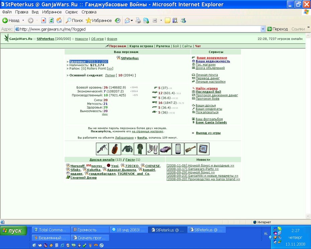
Task: Open the Новости link in header
Action: 81,39
